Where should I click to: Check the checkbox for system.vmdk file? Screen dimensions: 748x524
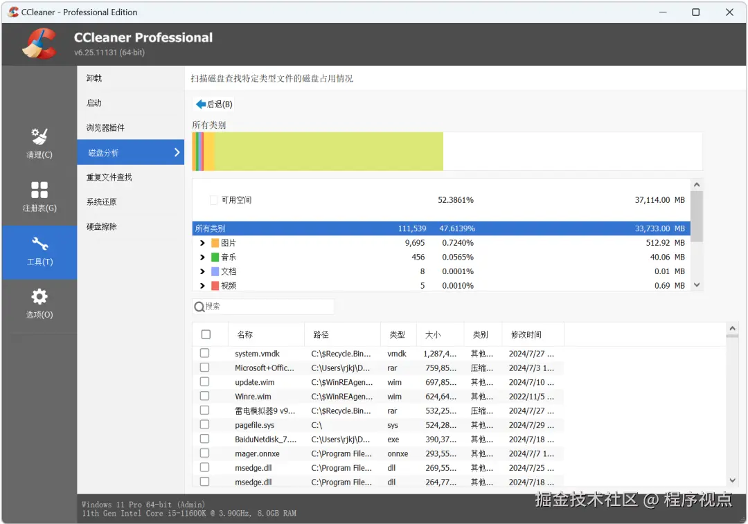click(x=204, y=353)
